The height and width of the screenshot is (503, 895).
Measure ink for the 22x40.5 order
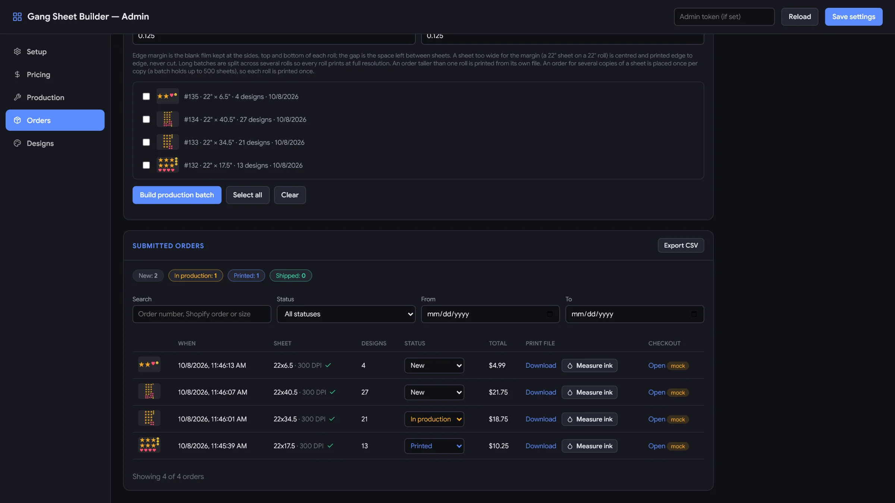click(x=589, y=392)
